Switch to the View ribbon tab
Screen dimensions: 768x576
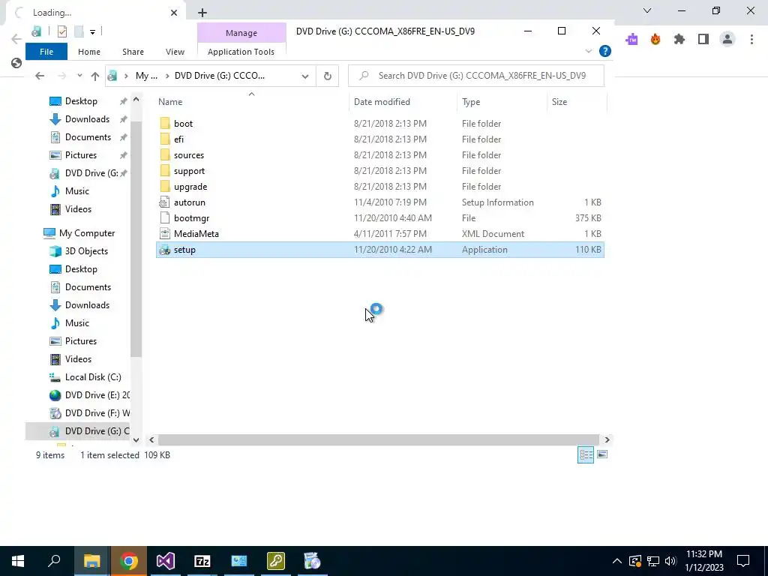[x=175, y=52]
